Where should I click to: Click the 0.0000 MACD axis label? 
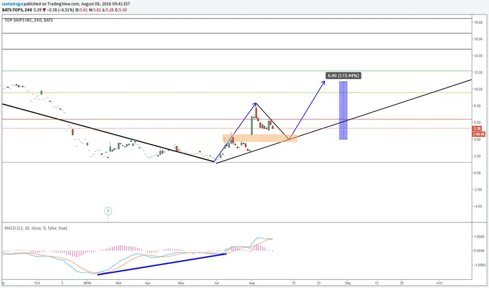click(480, 251)
